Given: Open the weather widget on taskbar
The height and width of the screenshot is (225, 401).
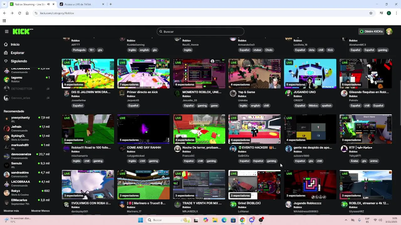Looking at the screenshot, I should coord(17,220).
